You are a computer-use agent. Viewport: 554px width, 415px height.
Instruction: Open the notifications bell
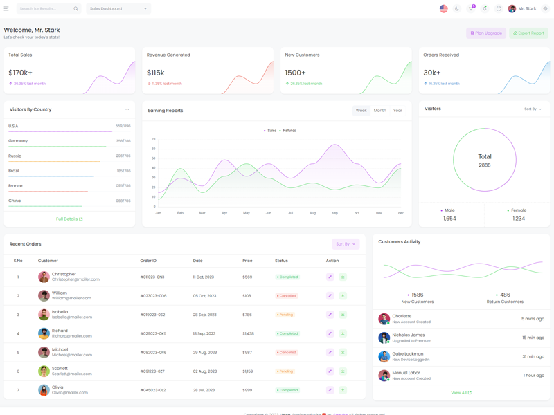485,9
